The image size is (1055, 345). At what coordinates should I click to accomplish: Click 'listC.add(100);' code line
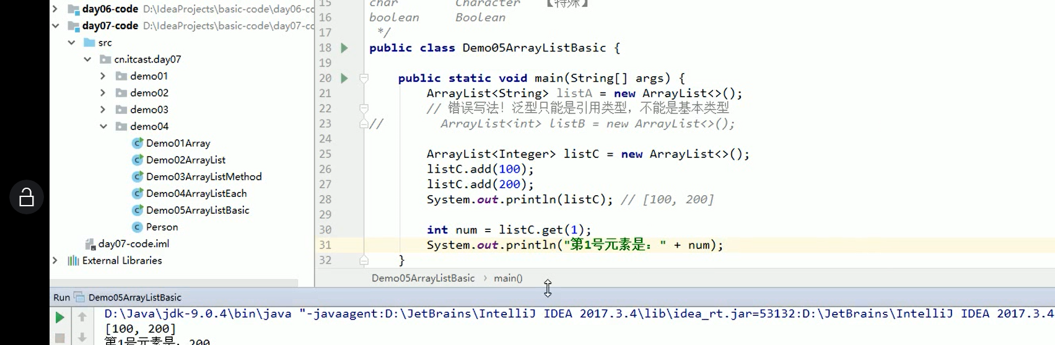(x=480, y=169)
